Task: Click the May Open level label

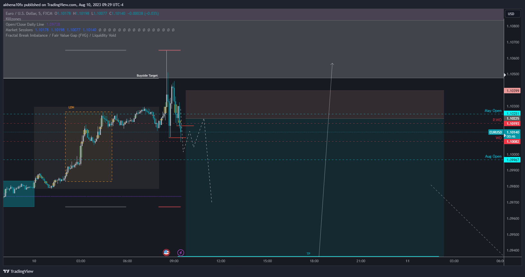Action: (493, 111)
